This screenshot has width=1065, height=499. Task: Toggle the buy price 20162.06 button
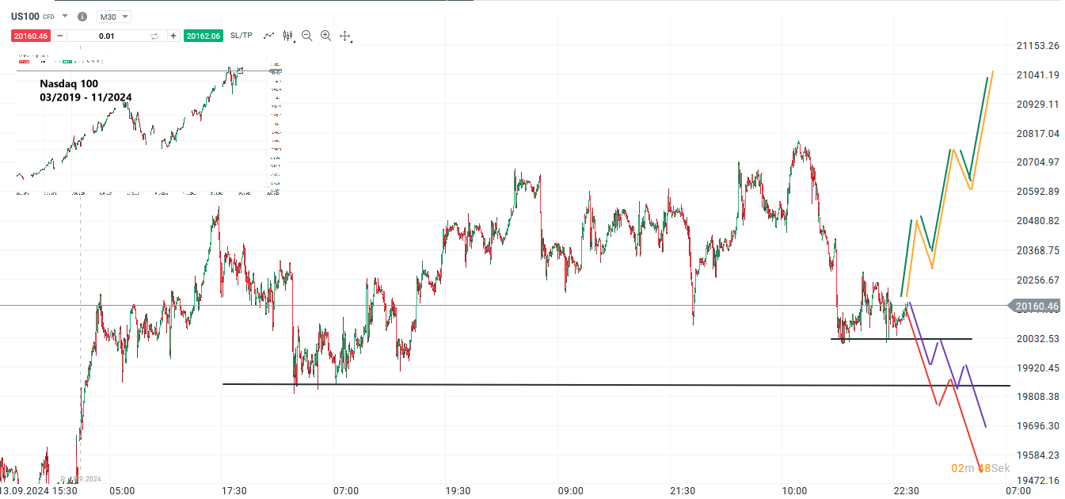coord(203,35)
